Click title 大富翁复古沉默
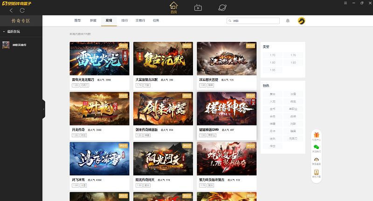 (x=146, y=80)
